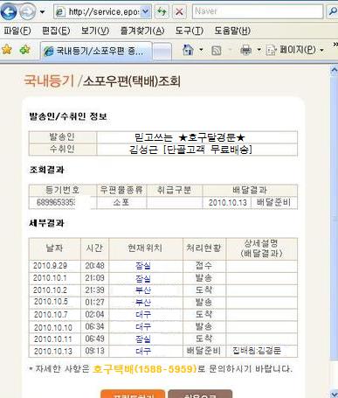Click 부산 link in the 01:27 row
338x398 pixels.
click(x=143, y=302)
